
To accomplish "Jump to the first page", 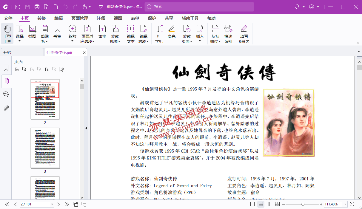I will pyautogui.click(x=7, y=204).
